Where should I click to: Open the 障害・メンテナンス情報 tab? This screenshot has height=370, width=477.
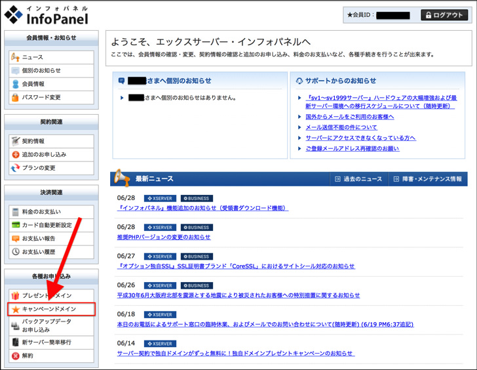point(429,179)
